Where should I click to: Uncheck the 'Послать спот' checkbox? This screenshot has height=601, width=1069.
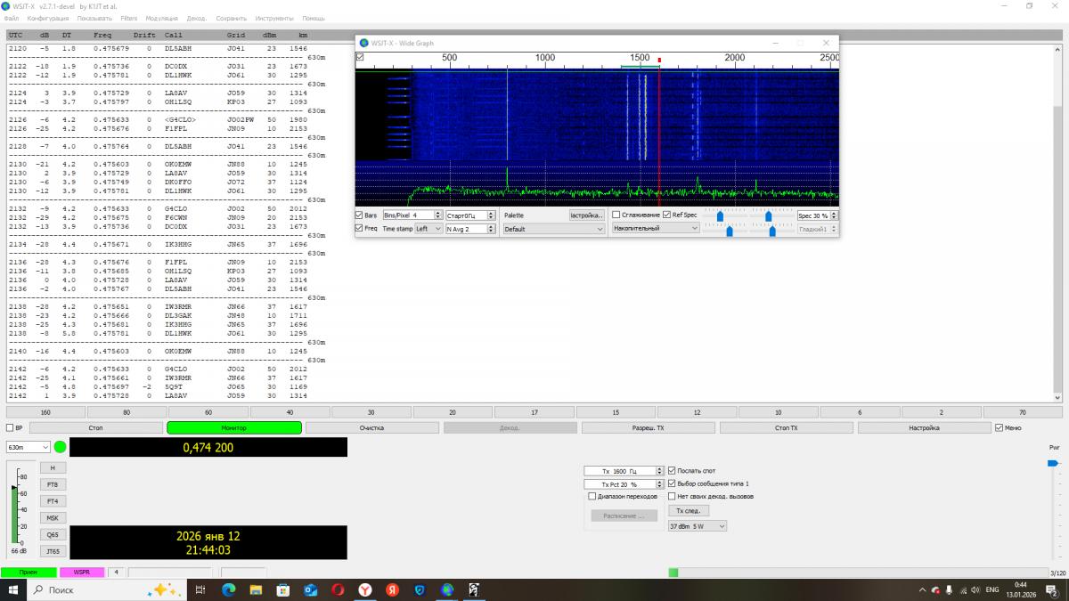[672, 471]
